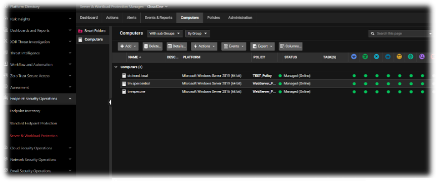The image size is (437, 182).
Task: Expand Workflow and Automation in the sidebar
Action: [x=70, y=64]
